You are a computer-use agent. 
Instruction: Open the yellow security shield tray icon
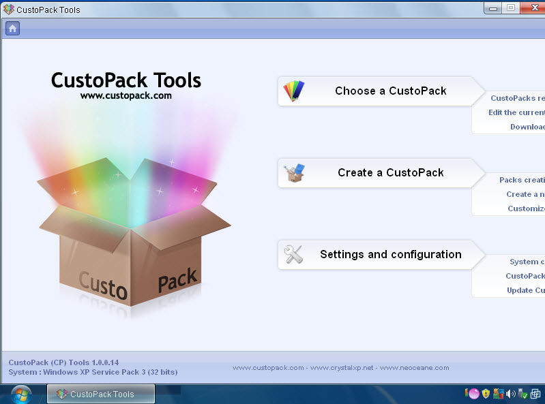pyautogui.click(x=486, y=394)
